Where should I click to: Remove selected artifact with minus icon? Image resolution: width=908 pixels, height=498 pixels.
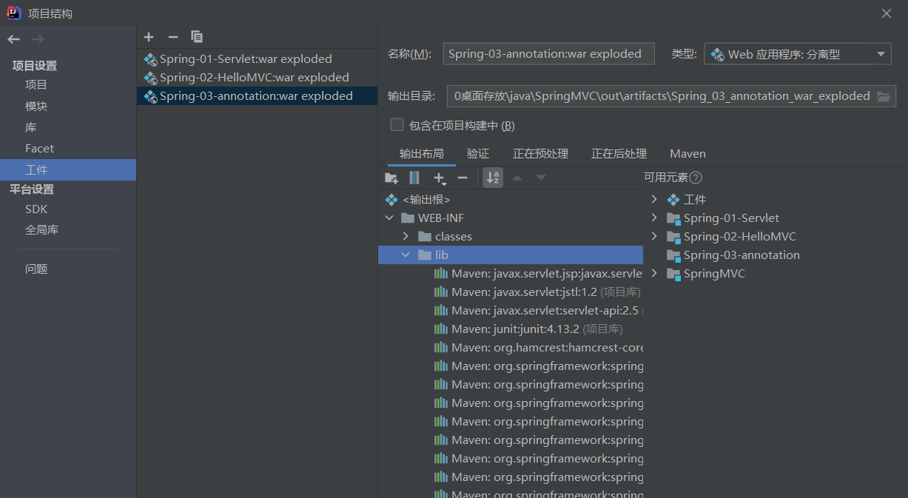coord(173,37)
